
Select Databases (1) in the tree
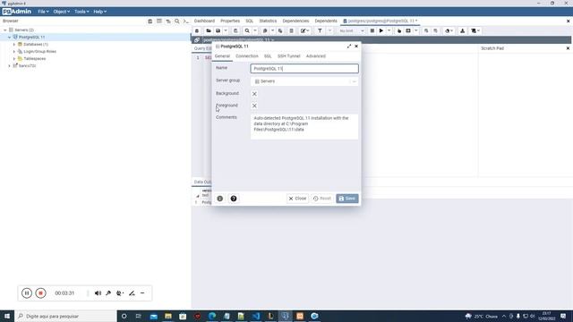click(x=36, y=44)
